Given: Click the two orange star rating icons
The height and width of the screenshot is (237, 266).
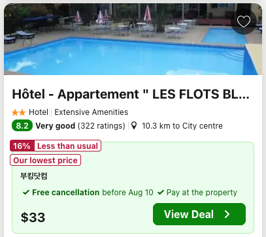Looking at the screenshot, I should tap(18, 112).
